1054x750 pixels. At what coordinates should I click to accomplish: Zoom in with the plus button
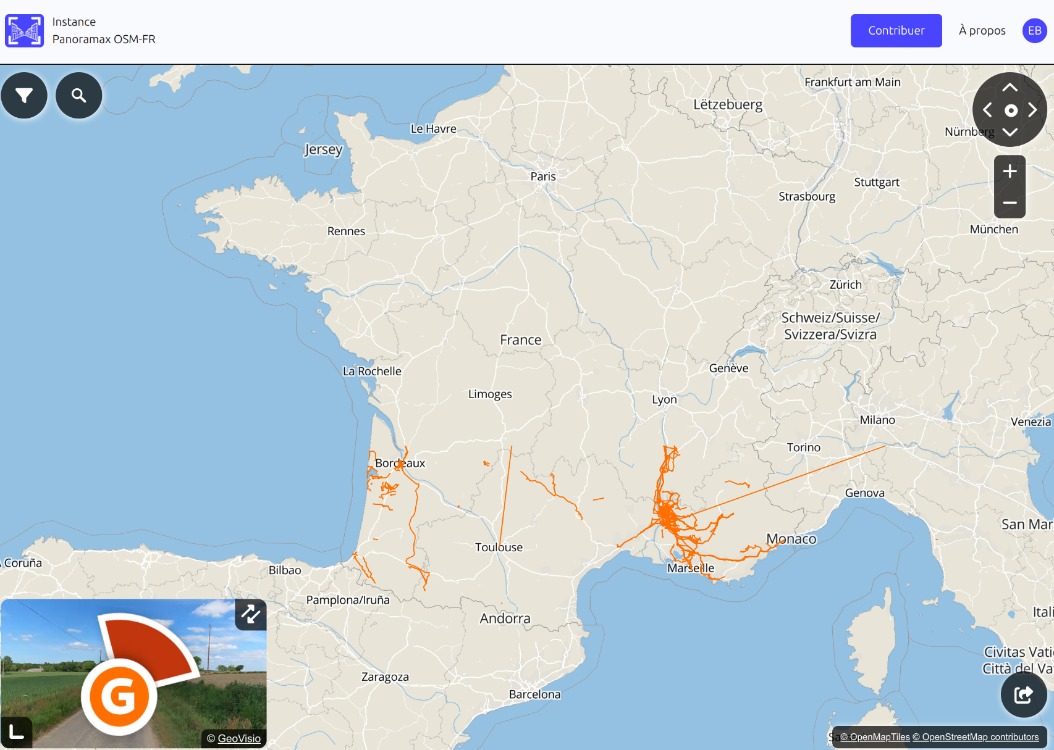coord(1010,171)
